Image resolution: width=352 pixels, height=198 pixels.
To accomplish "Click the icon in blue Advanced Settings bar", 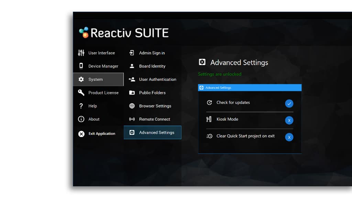I will tap(201, 88).
